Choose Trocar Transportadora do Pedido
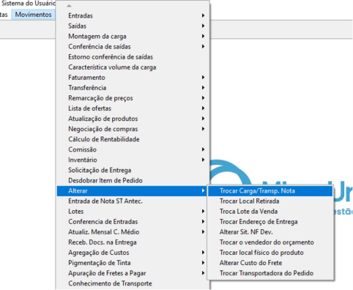 [270, 273]
